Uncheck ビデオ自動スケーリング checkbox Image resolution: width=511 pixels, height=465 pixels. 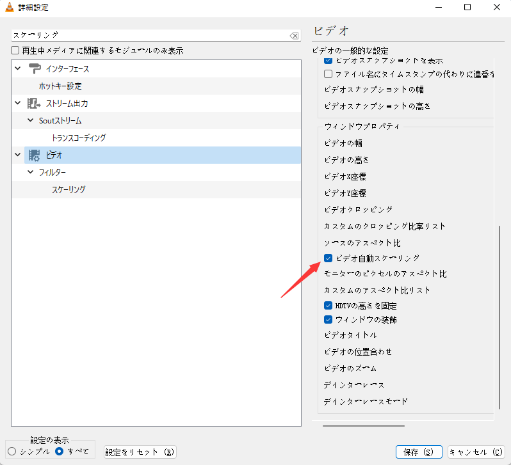[328, 258]
